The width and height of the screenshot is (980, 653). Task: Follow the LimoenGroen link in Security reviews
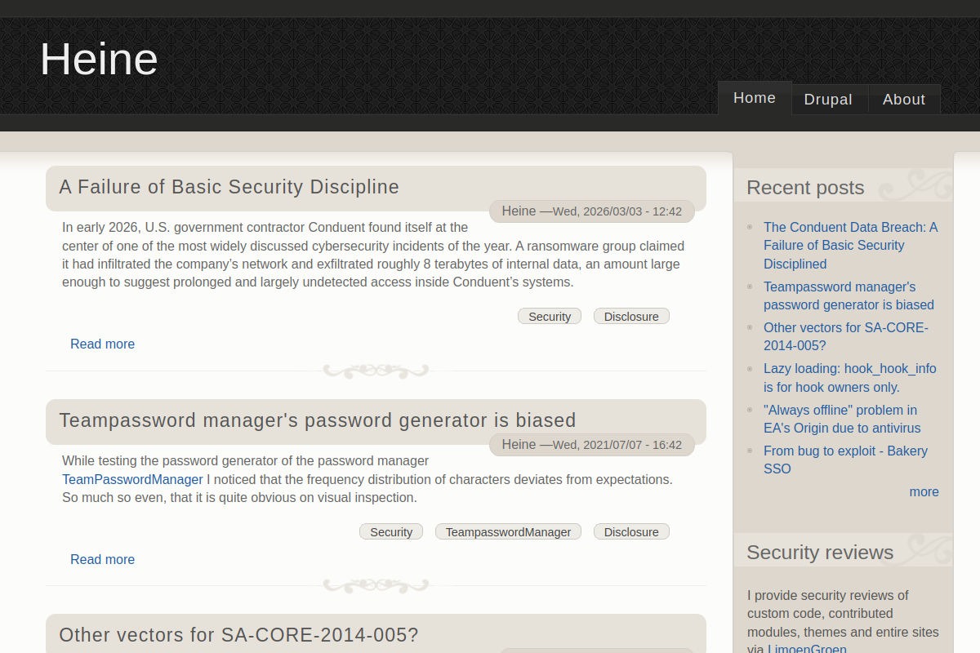(807, 649)
